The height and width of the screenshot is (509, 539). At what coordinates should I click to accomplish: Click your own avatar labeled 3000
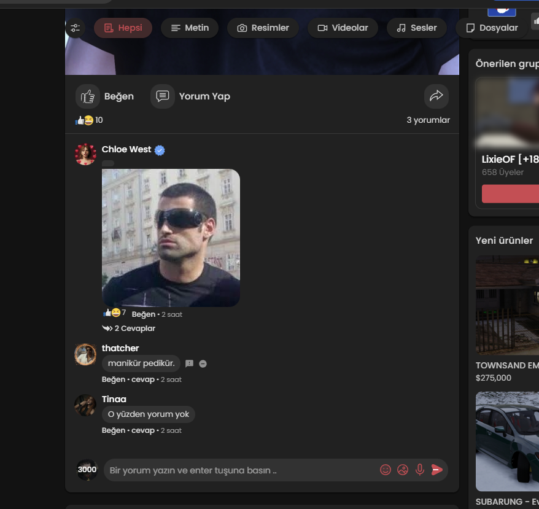[87, 470]
